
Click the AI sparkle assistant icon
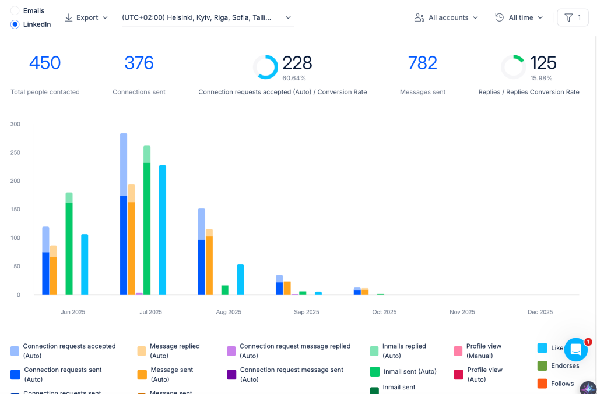[588, 388]
